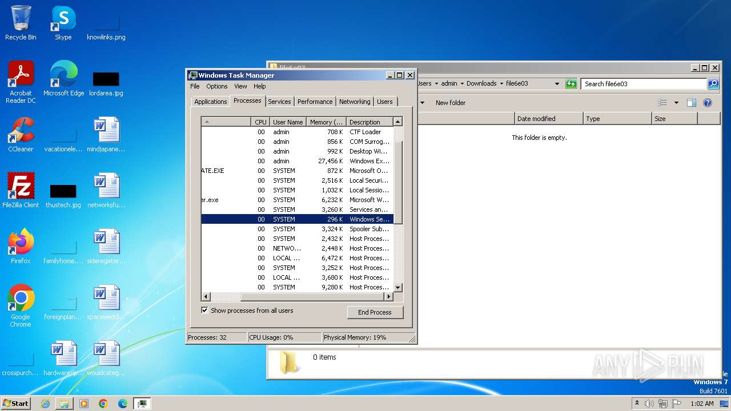Viewport: 731px width, 411px height.
Task: Expand the Downloads breadcrumb arrow
Action: pos(501,83)
